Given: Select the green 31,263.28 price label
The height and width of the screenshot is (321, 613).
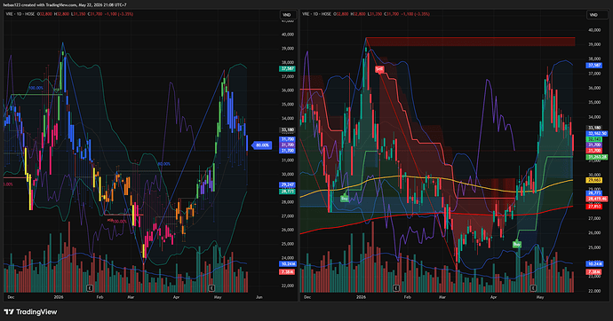Looking at the screenshot, I should point(597,157).
